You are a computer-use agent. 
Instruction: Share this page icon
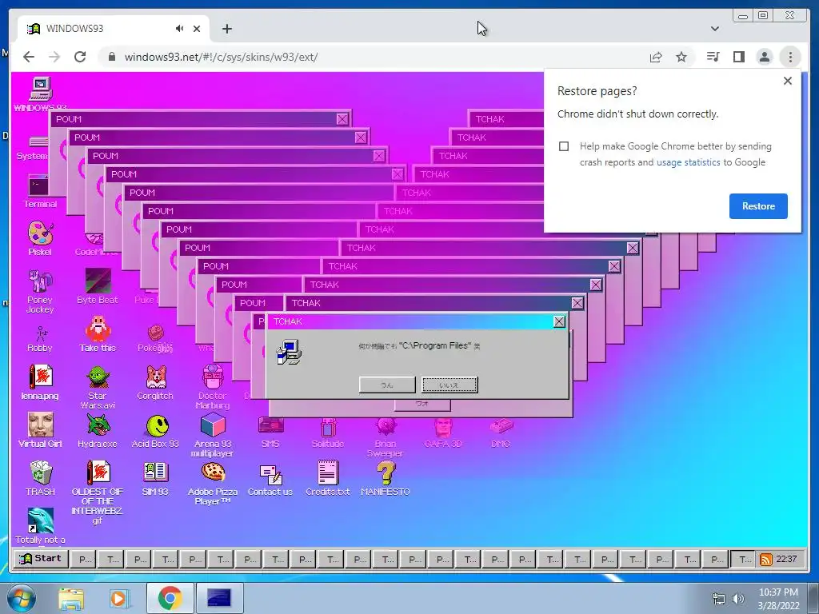click(656, 57)
